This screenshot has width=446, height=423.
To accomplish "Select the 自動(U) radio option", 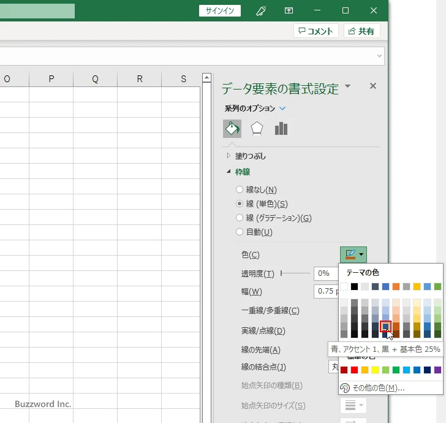I will pyautogui.click(x=240, y=232).
